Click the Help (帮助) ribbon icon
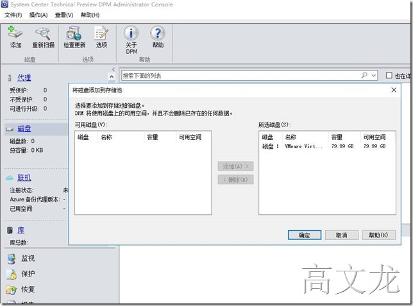This screenshot has width=413, height=306. click(x=158, y=33)
